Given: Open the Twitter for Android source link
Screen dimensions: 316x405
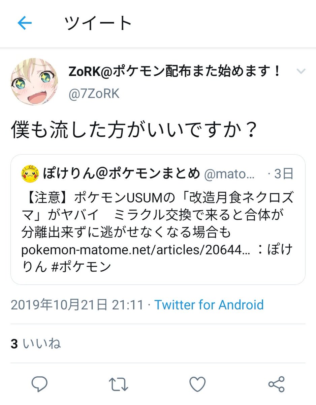Looking at the screenshot, I should pos(209,305).
